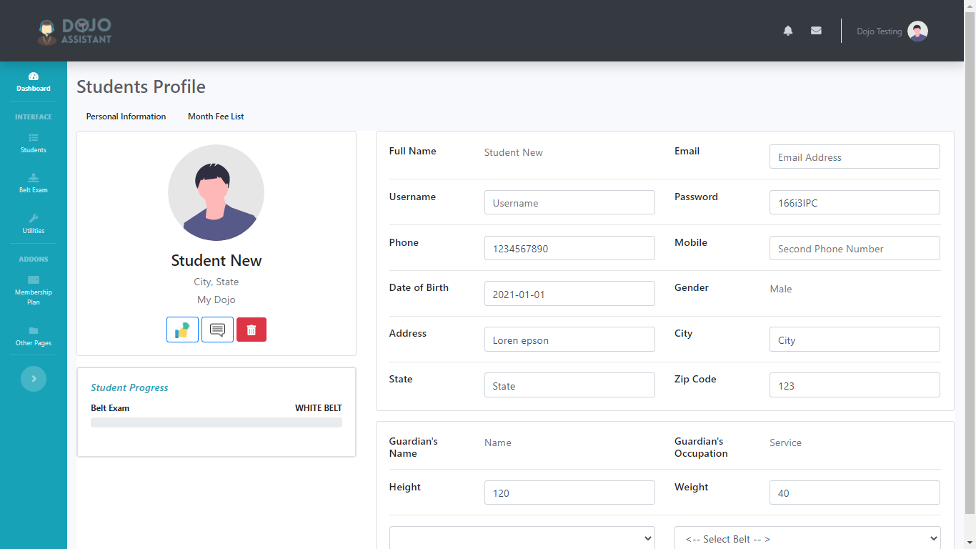Open Utilities wrench menu in sidebar
This screenshot has height=549, width=976.
(x=34, y=224)
